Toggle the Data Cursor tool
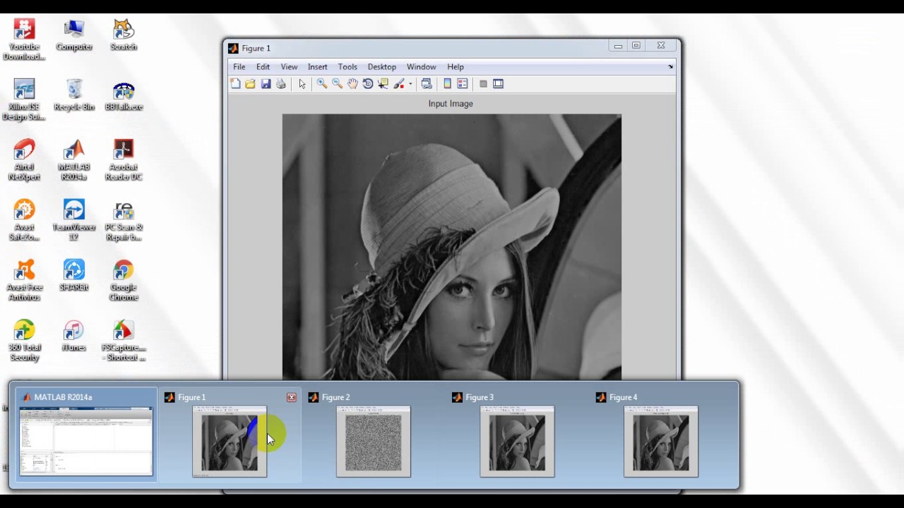The height and width of the screenshot is (508, 904). [383, 84]
